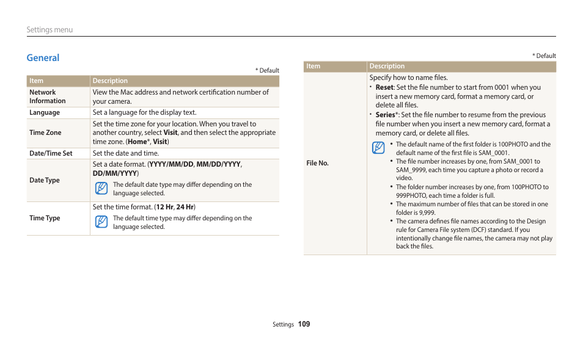Image resolution: width=583 pixels, height=340 pixels.
Task: Click 'DD/MM/YYYY' date format text
Action: point(115,173)
